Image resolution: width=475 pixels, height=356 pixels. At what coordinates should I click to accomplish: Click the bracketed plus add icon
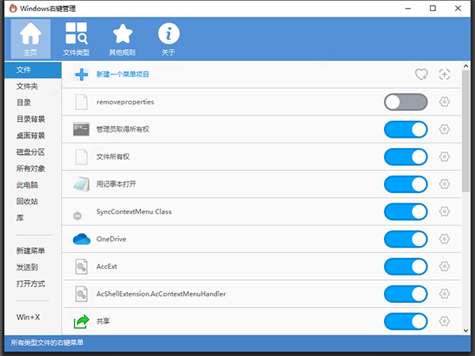pos(444,74)
